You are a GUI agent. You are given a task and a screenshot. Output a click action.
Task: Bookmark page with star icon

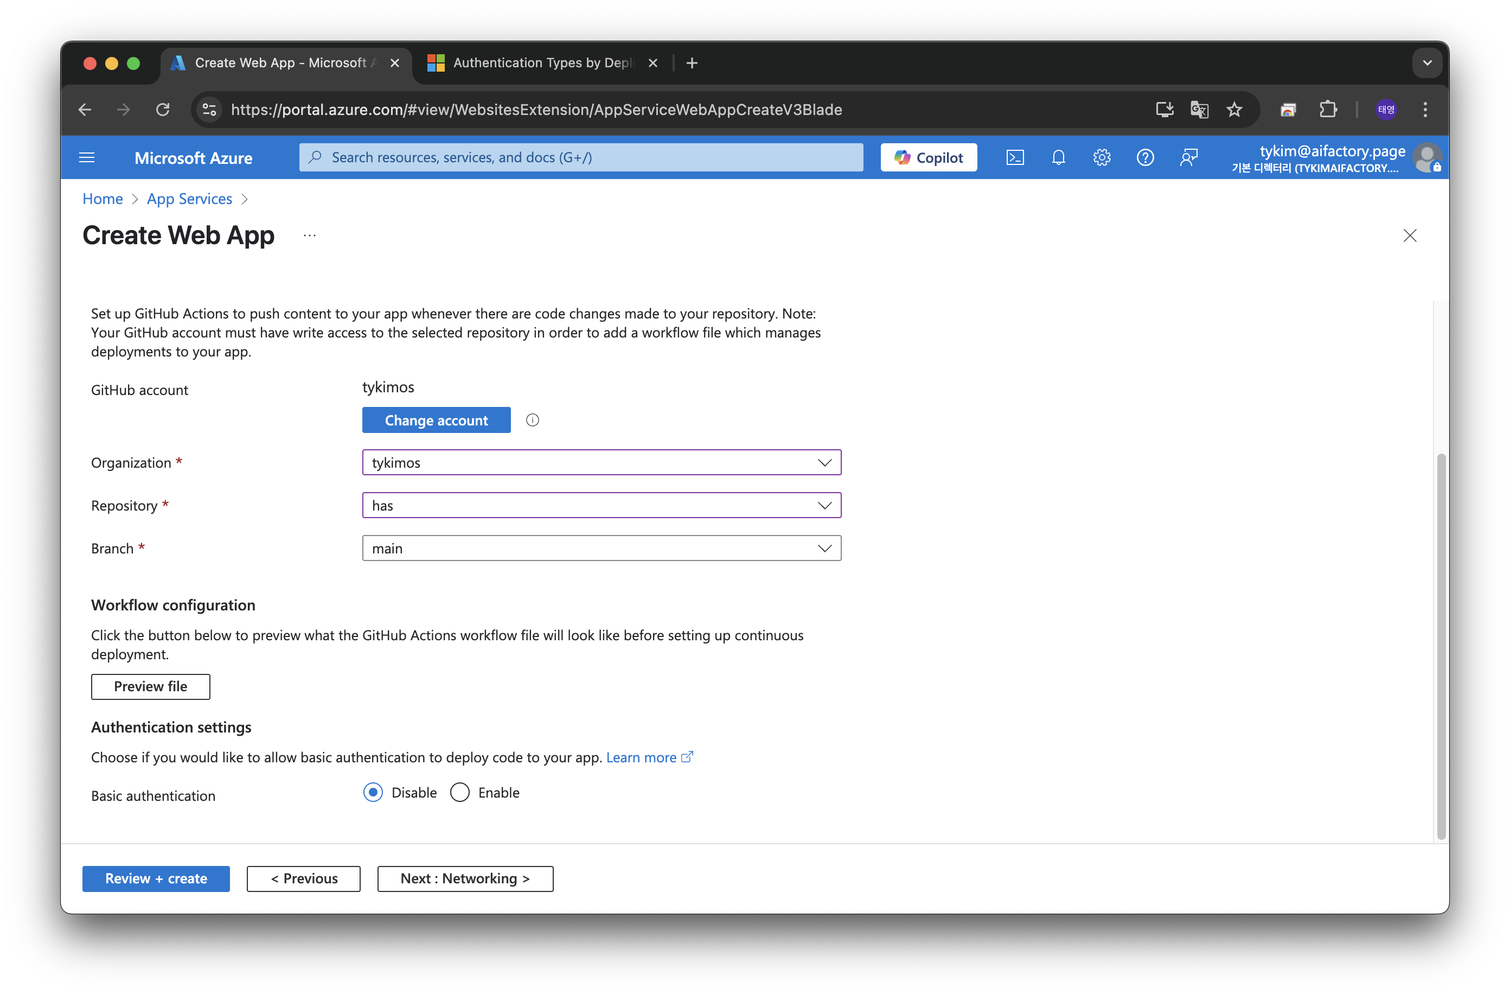[x=1234, y=110]
